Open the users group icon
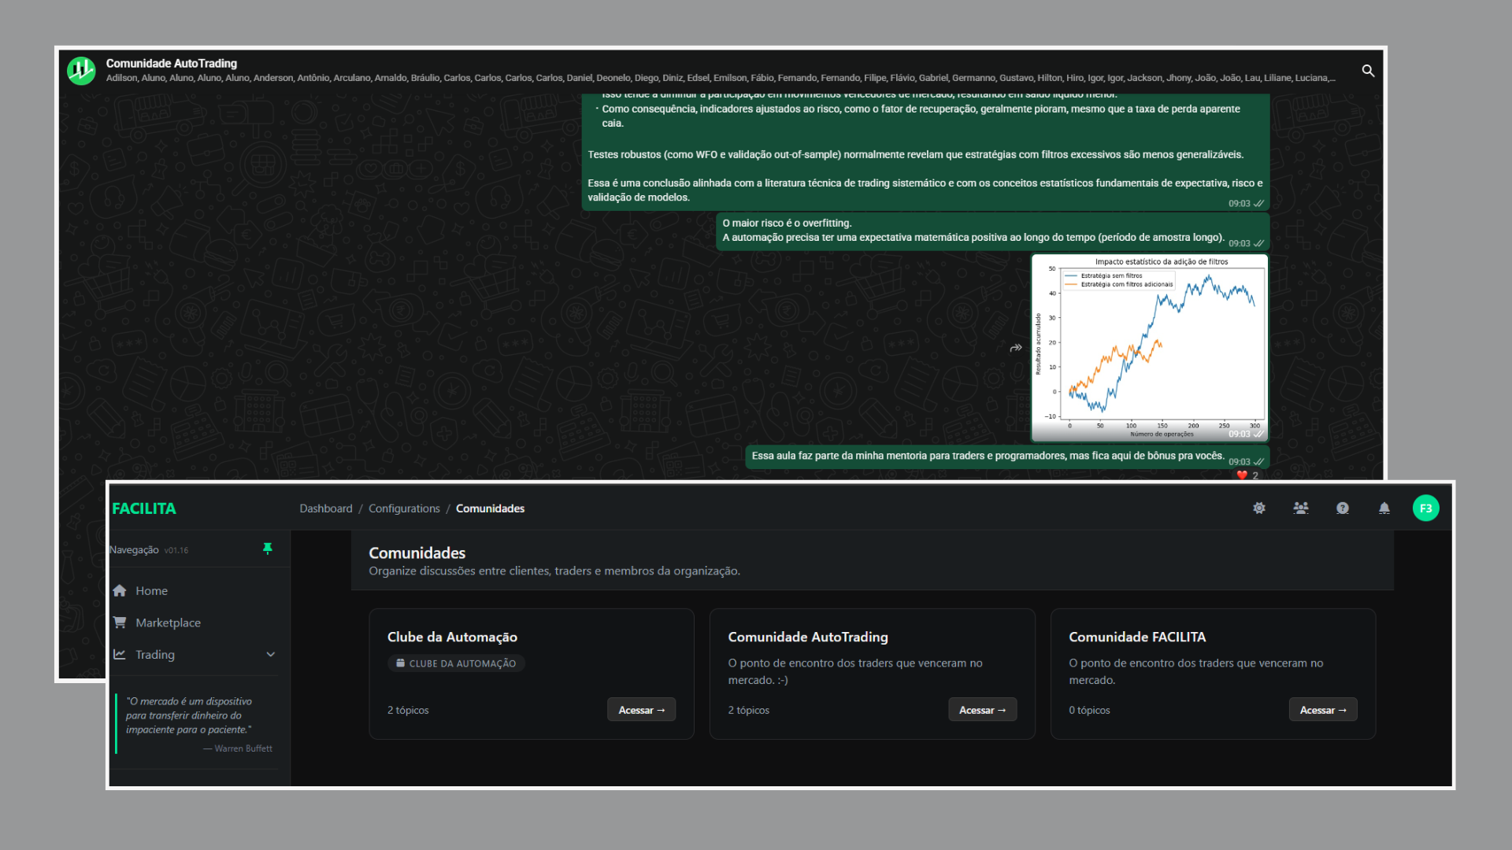The height and width of the screenshot is (850, 1512). point(1301,508)
